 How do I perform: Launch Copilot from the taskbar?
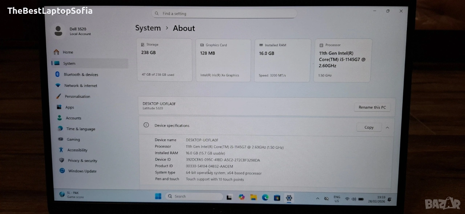pos(242,197)
